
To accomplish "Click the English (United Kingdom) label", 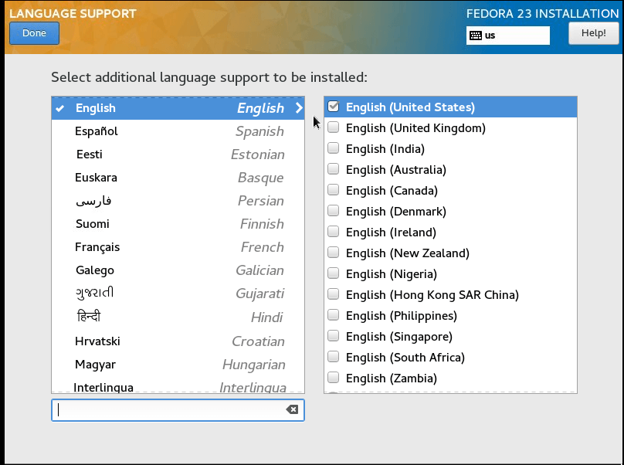I will point(415,128).
